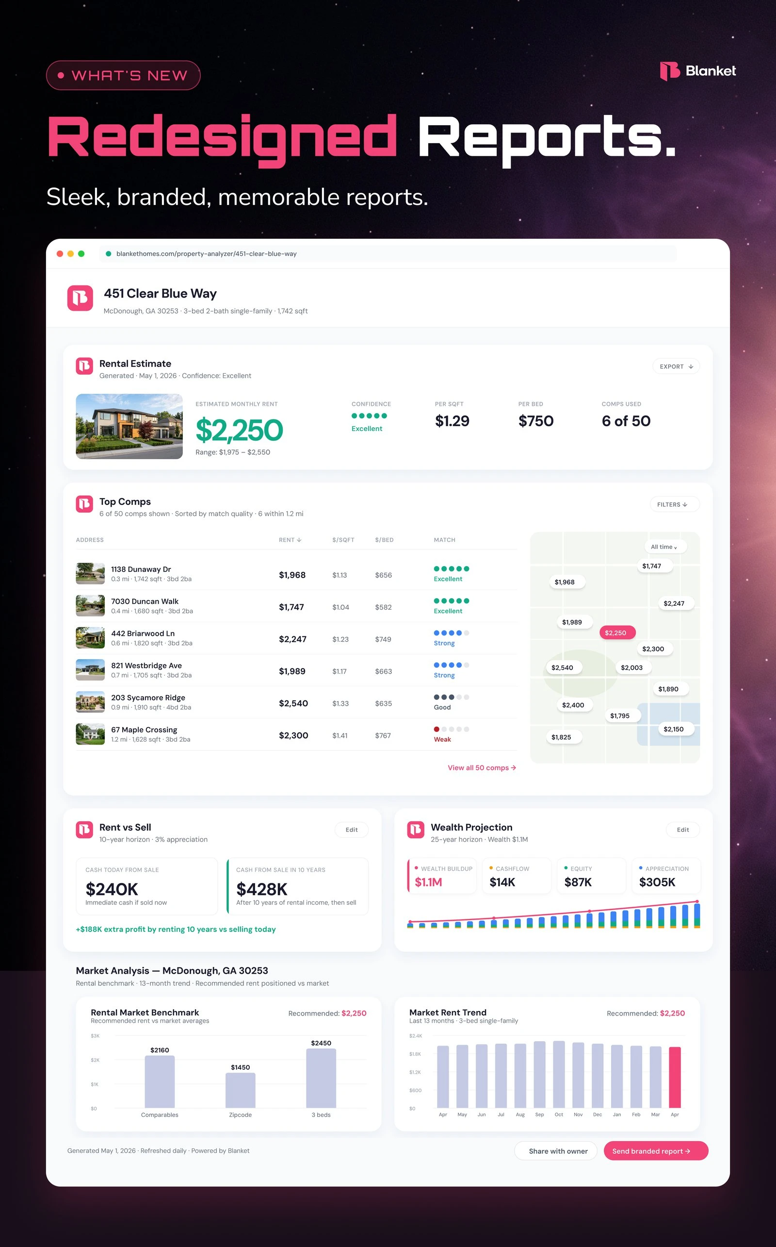Click Send branded report button
This screenshot has width=776, height=1247.
[656, 1151]
